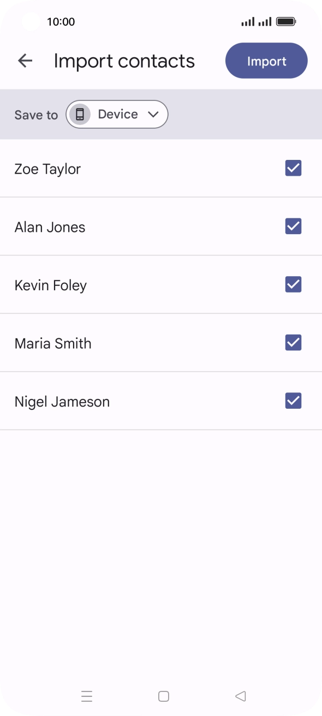
Task: Tap the Import contacts title
Action: (124, 61)
